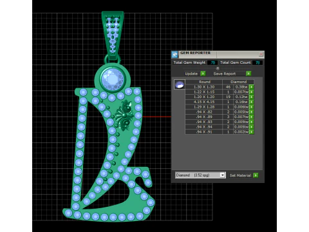
Task: Click the 0.16tw weight cell
Action: click(241, 102)
